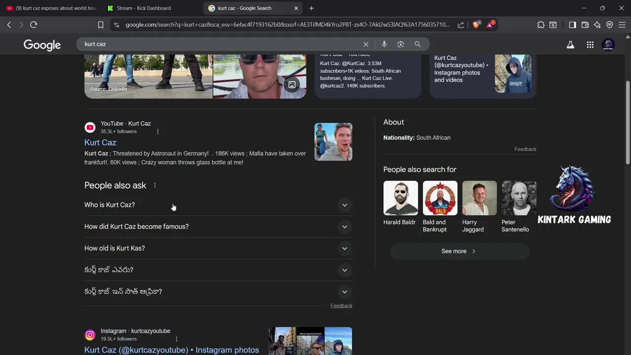Share this page from the address bar

tap(460, 25)
